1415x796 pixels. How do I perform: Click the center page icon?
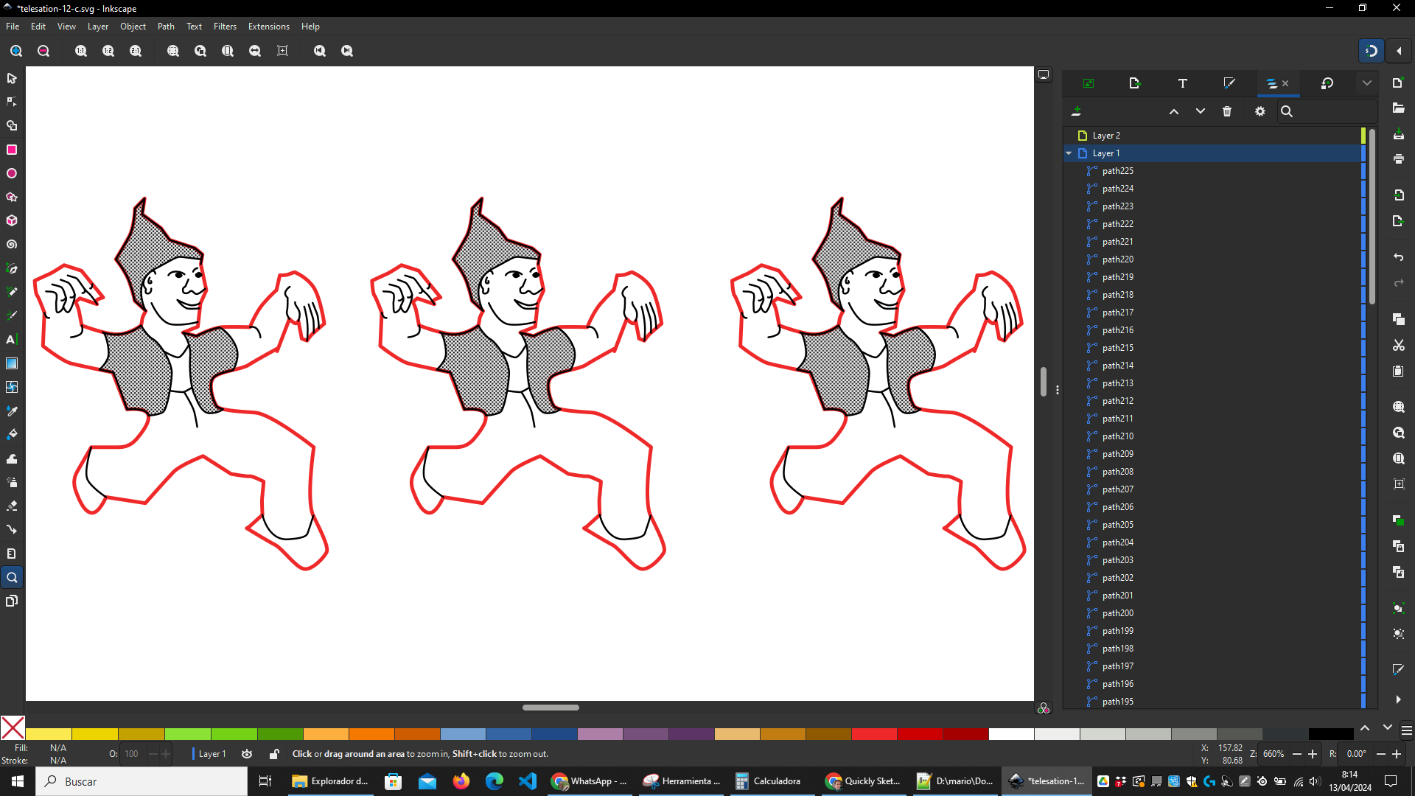(x=282, y=51)
